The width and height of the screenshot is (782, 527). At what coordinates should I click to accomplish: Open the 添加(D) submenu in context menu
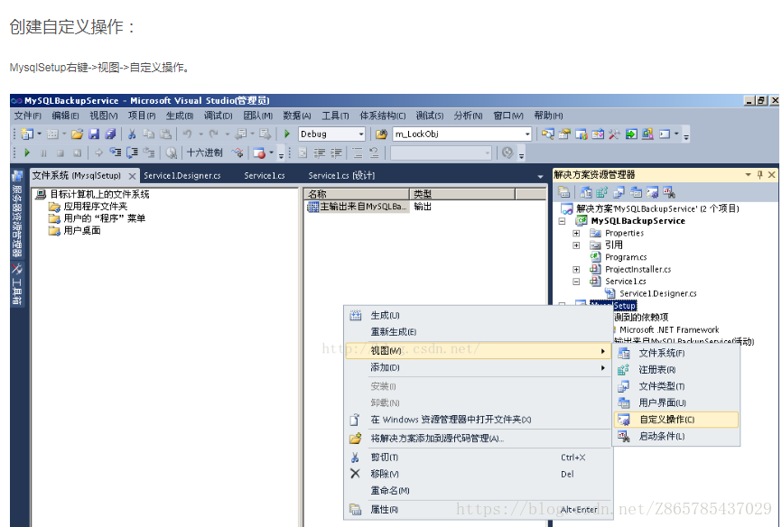[479, 368]
